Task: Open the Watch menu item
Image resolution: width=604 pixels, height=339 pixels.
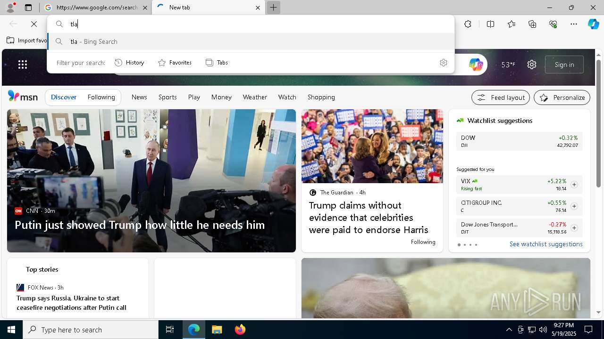Action: click(x=287, y=97)
